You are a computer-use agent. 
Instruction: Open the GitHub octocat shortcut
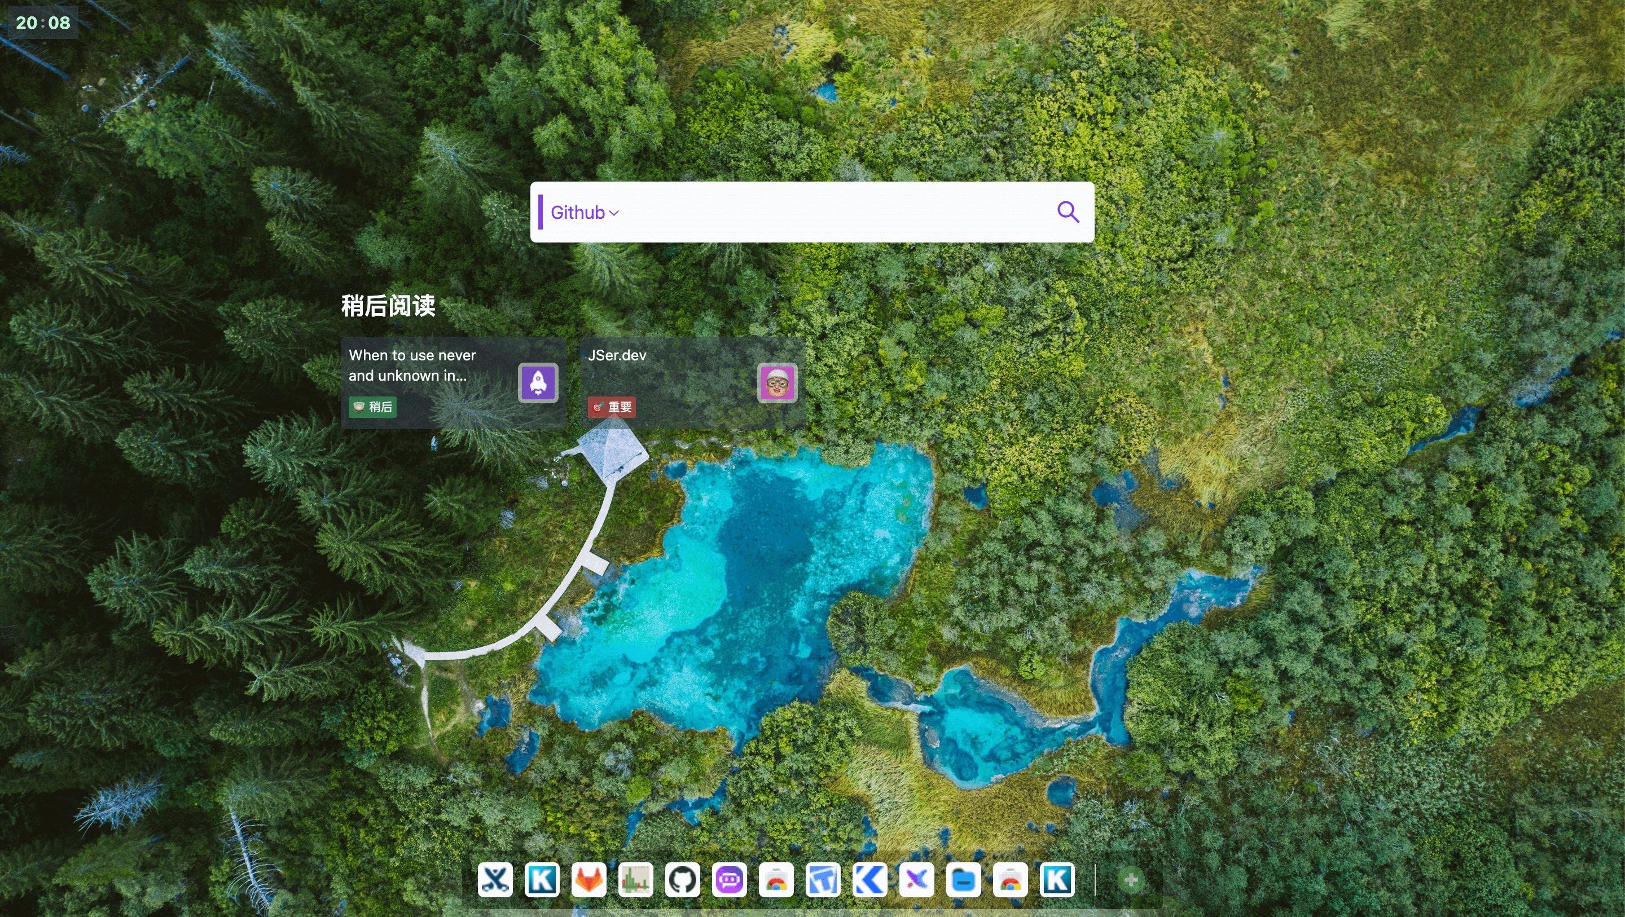683,880
